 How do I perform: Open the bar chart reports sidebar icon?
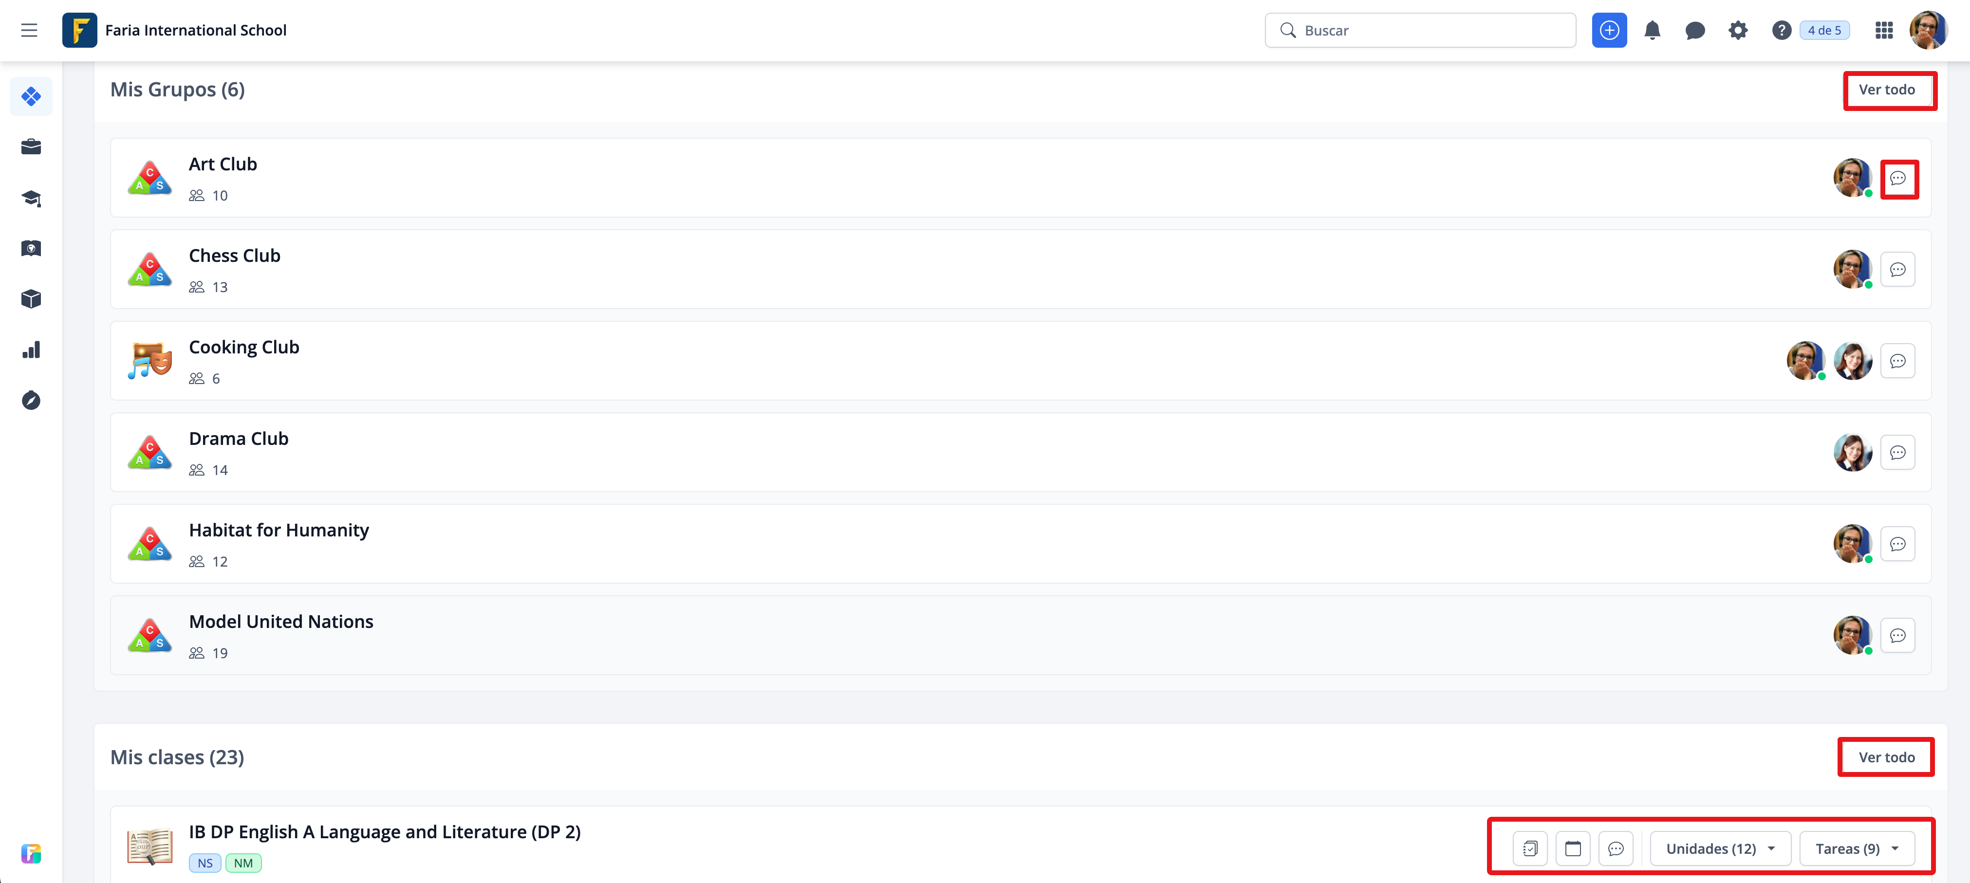click(31, 350)
